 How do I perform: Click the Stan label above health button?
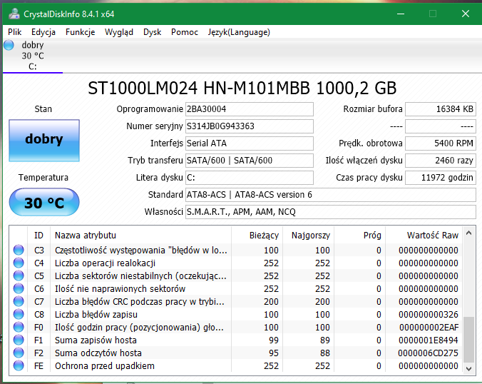(43, 109)
